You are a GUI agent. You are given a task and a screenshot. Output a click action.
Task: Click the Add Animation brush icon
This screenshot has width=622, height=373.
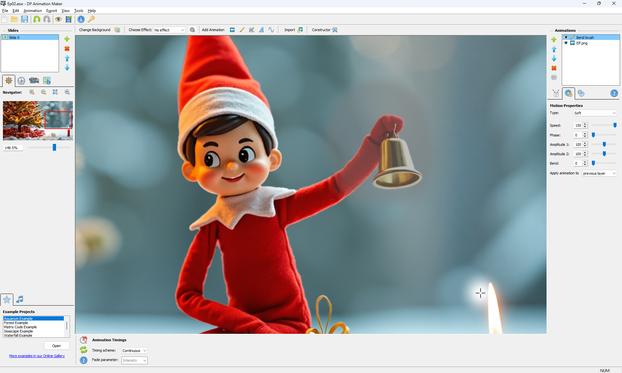pos(242,30)
